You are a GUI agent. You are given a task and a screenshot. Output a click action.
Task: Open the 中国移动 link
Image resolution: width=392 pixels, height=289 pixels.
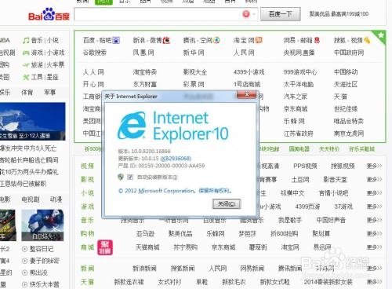[x=346, y=72]
